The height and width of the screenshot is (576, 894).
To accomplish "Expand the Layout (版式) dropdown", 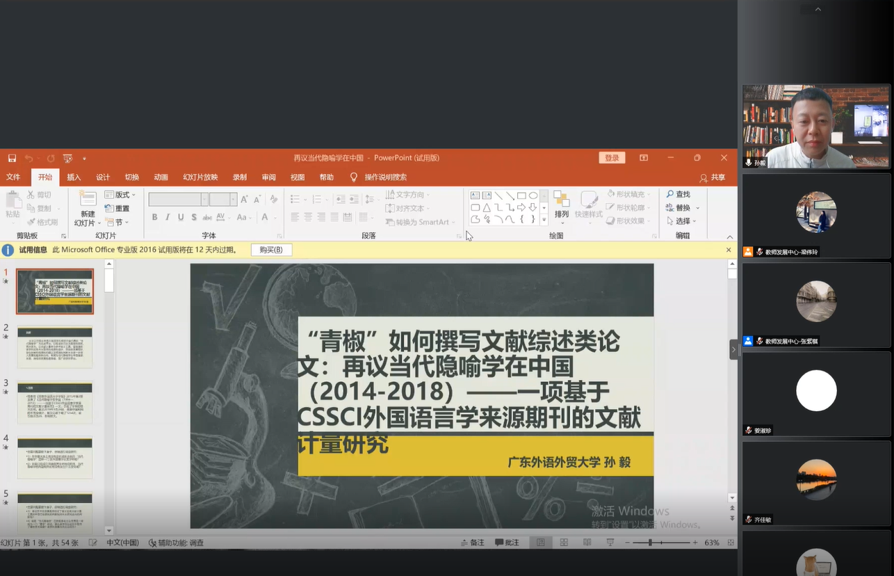I will click(120, 195).
